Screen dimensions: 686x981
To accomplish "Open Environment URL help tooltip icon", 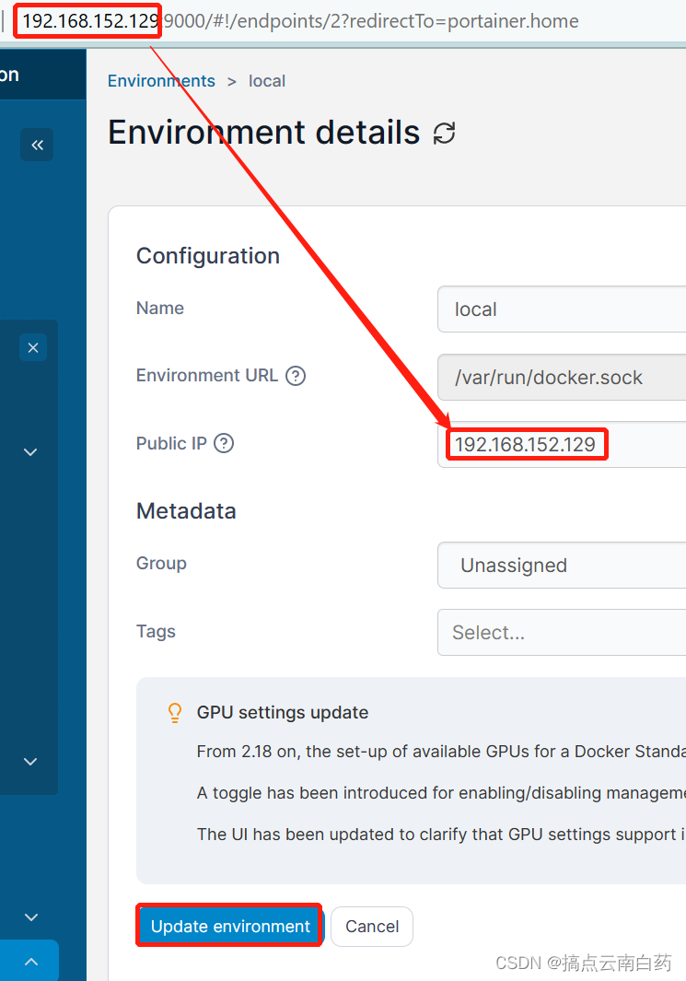I will (x=296, y=376).
